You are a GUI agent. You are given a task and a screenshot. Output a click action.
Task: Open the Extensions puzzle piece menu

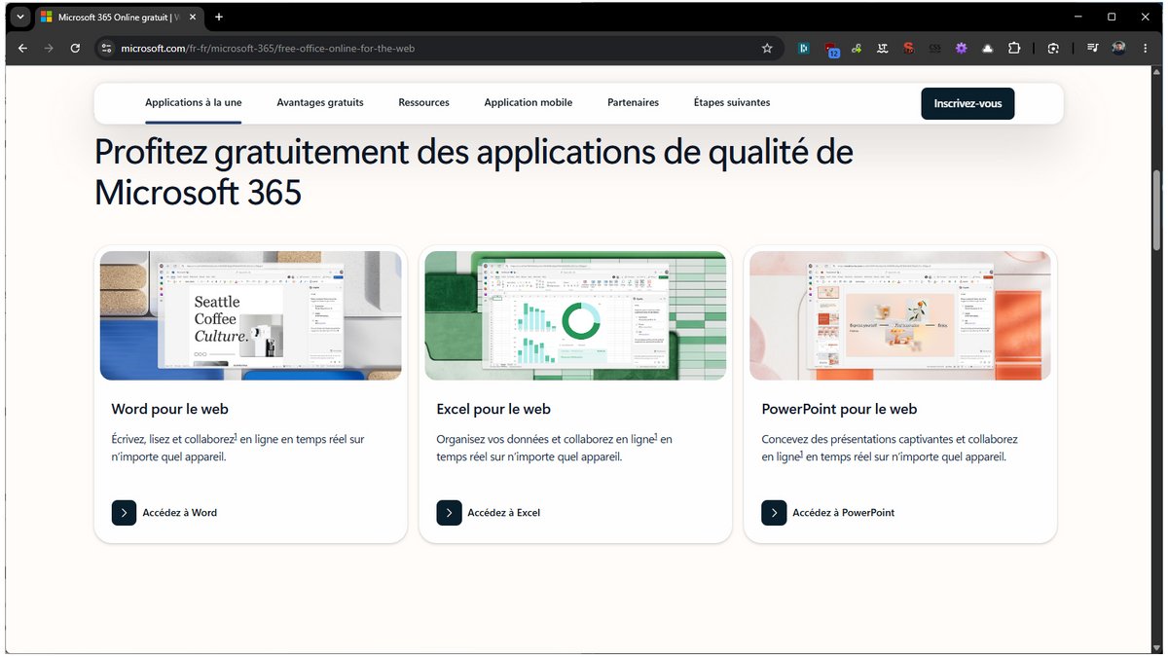(1014, 48)
